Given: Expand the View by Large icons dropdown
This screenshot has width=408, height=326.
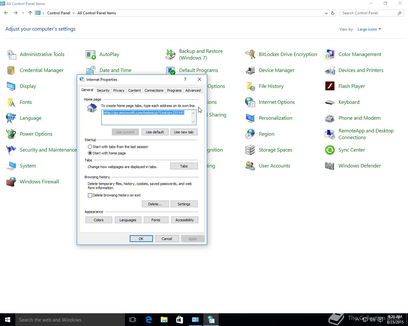Looking at the screenshot, I should point(369,29).
